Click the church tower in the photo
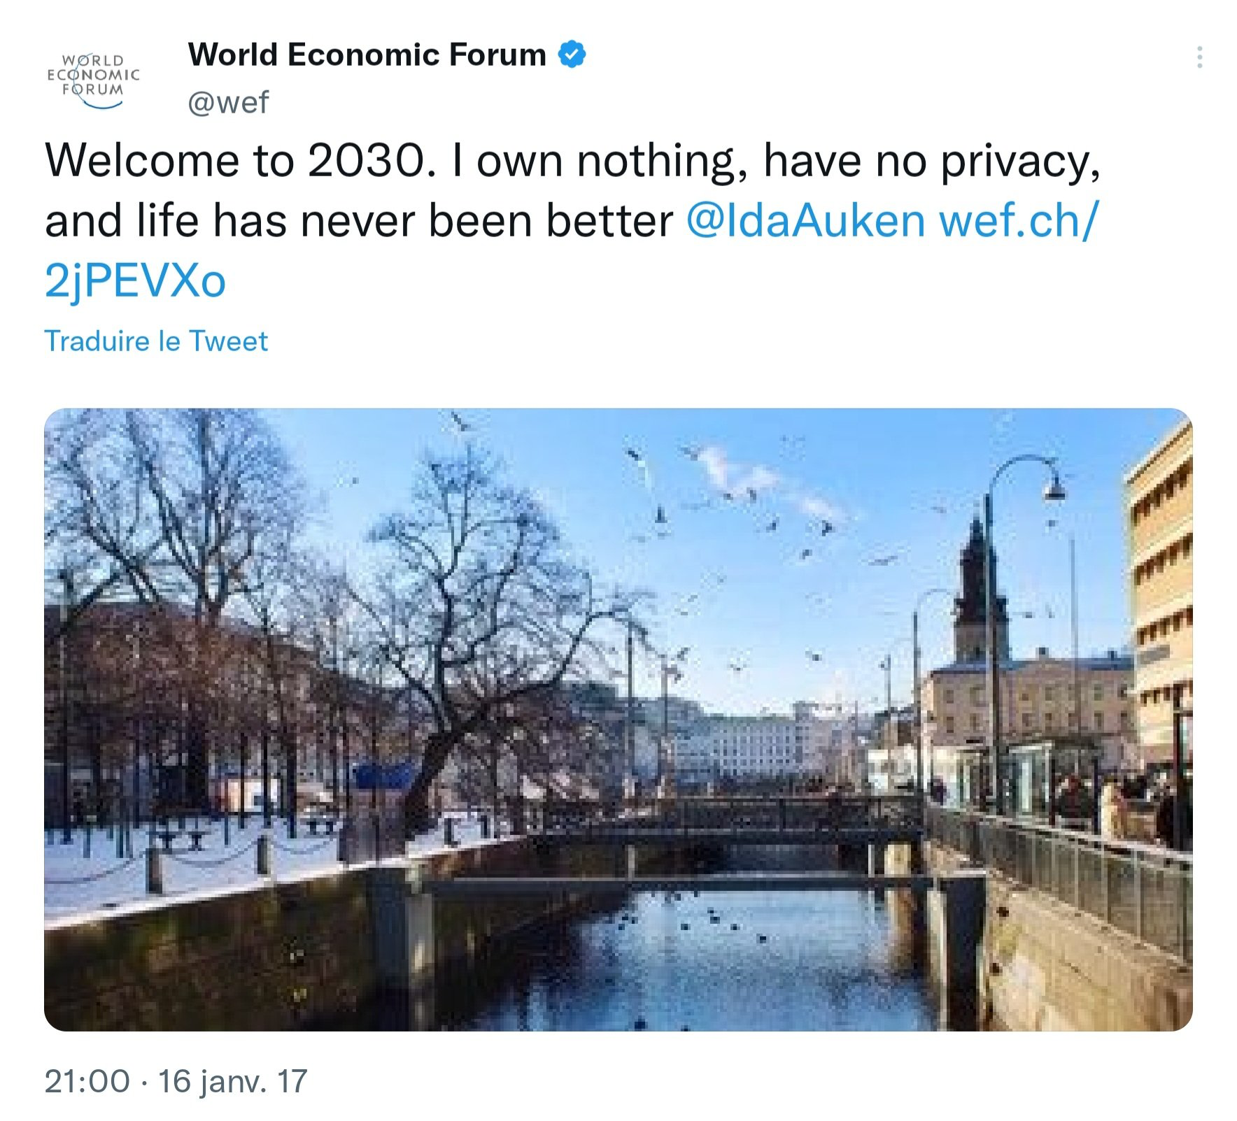The width and height of the screenshot is (1237, 1121). click(975, 594)
